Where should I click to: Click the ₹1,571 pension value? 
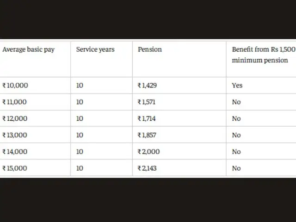pos(147,102)
